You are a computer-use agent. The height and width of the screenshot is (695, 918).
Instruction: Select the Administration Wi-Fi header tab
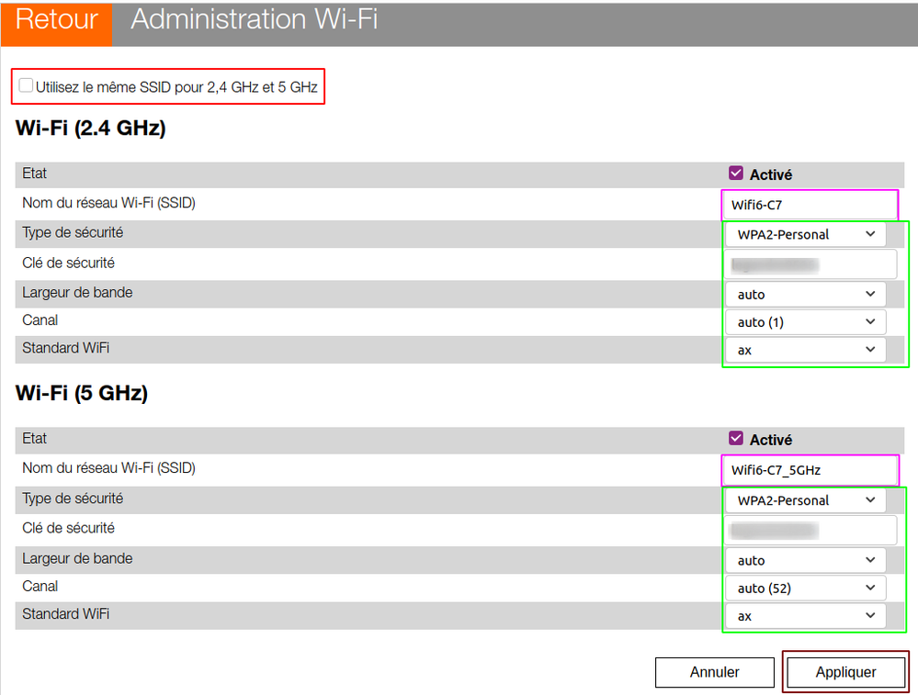(255, 20)
